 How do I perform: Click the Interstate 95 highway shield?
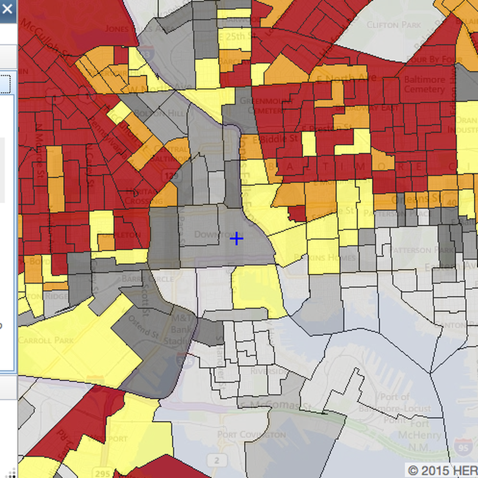coord(463,447)
